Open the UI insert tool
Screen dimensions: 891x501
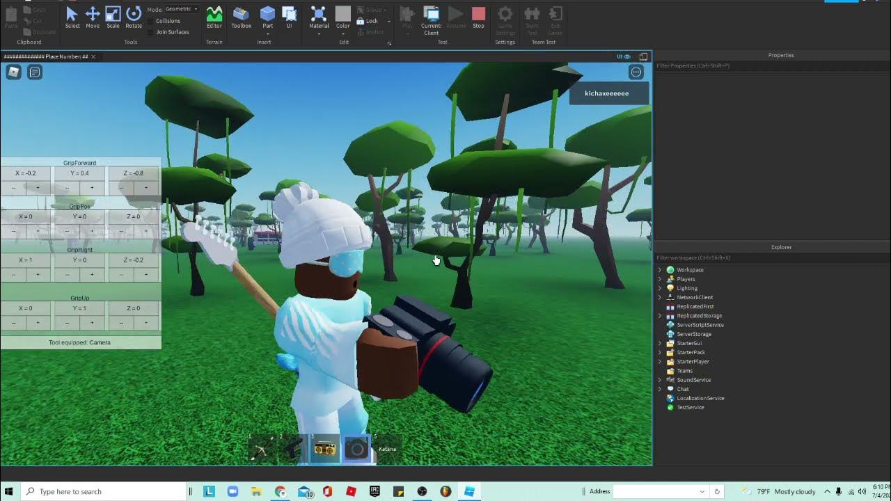tap(289, 17)
